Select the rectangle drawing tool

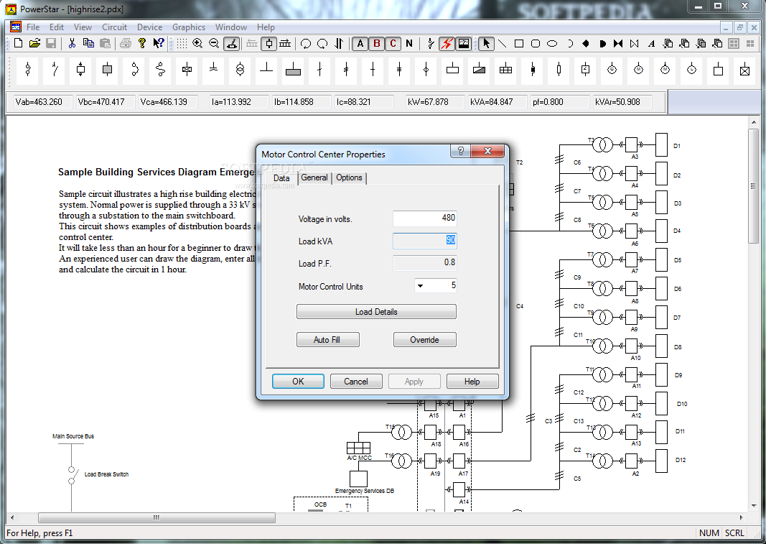coord(519,44)
